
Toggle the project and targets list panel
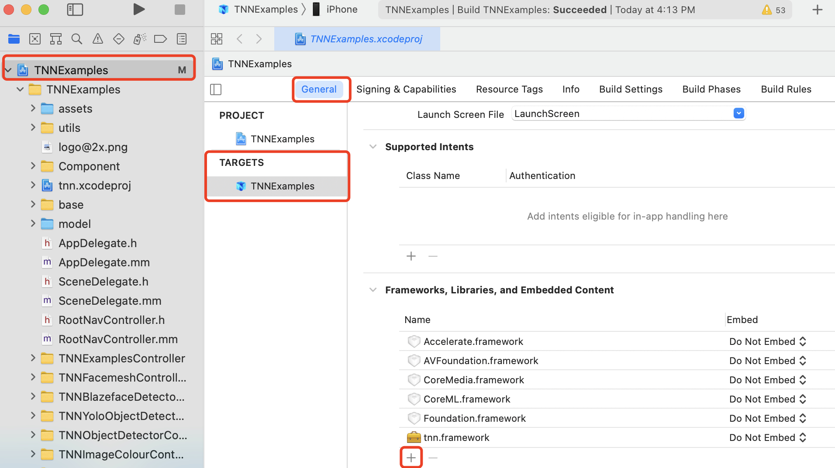216,89
